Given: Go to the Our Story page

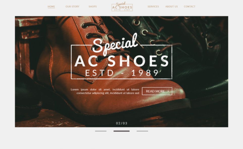Looking at the screenshot, I should (x=72, y=7).
